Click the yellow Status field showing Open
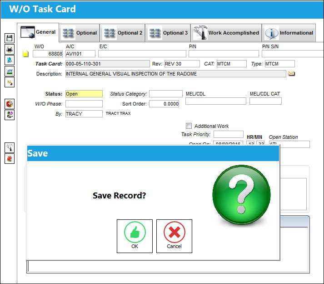324x284 pixels. pyautogui.click(x=84, y=94)
